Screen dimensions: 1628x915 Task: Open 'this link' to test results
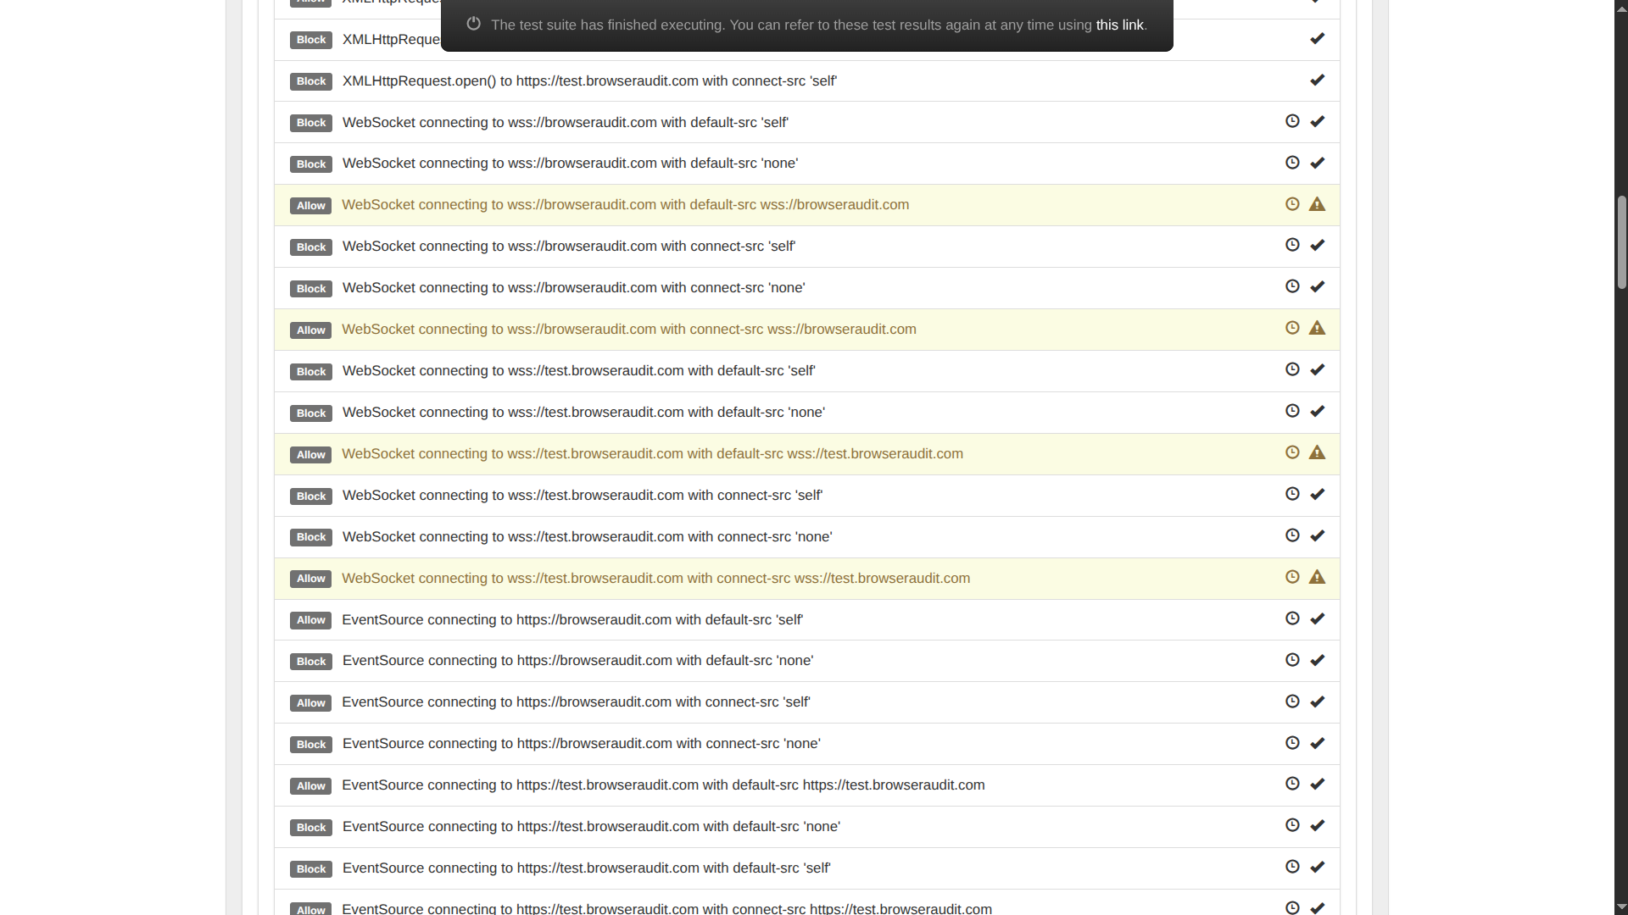click(x=1119, y=25)
